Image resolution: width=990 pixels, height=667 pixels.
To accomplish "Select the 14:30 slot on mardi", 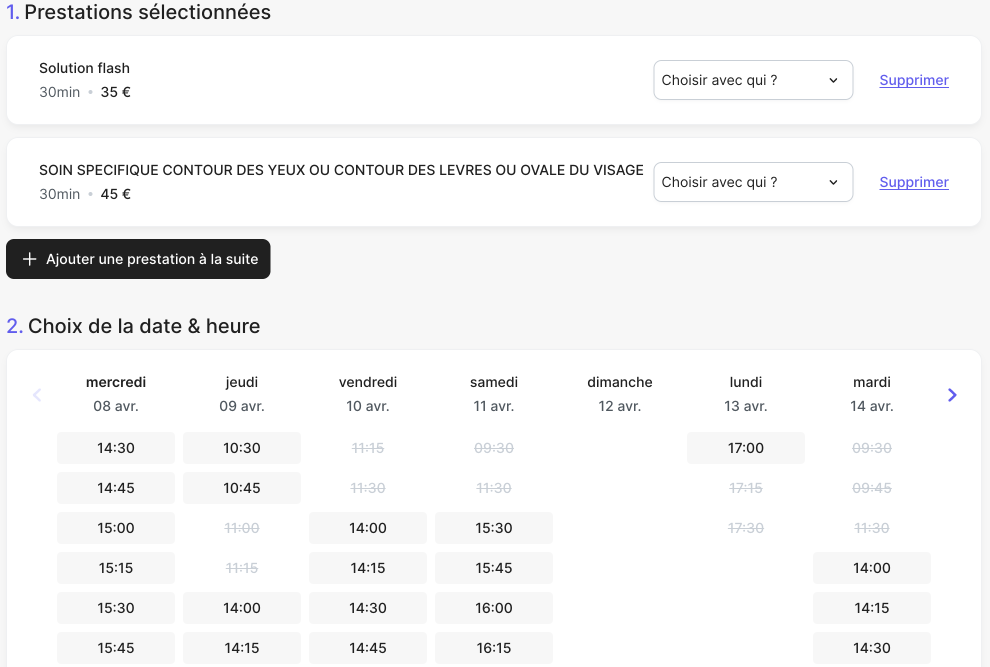I will tap(871, 648).
